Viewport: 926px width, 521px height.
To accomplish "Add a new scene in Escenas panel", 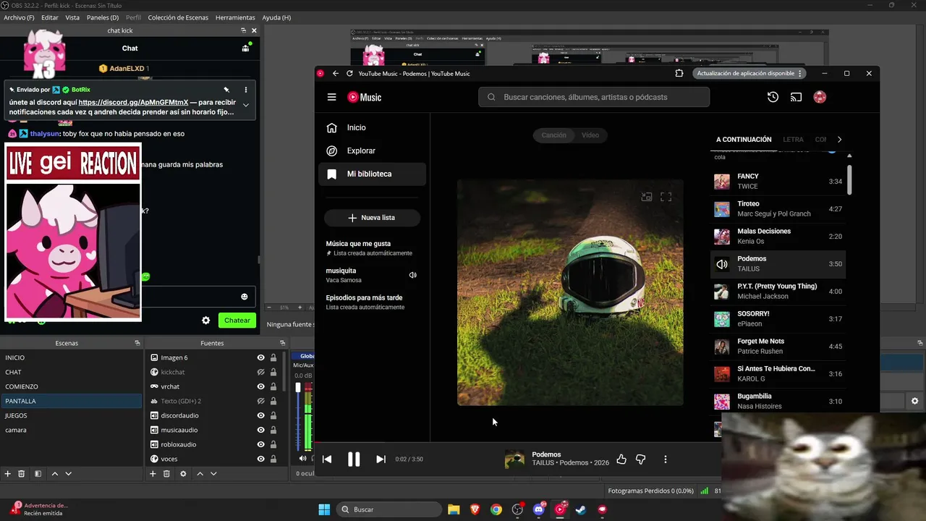I will point(8,473).
